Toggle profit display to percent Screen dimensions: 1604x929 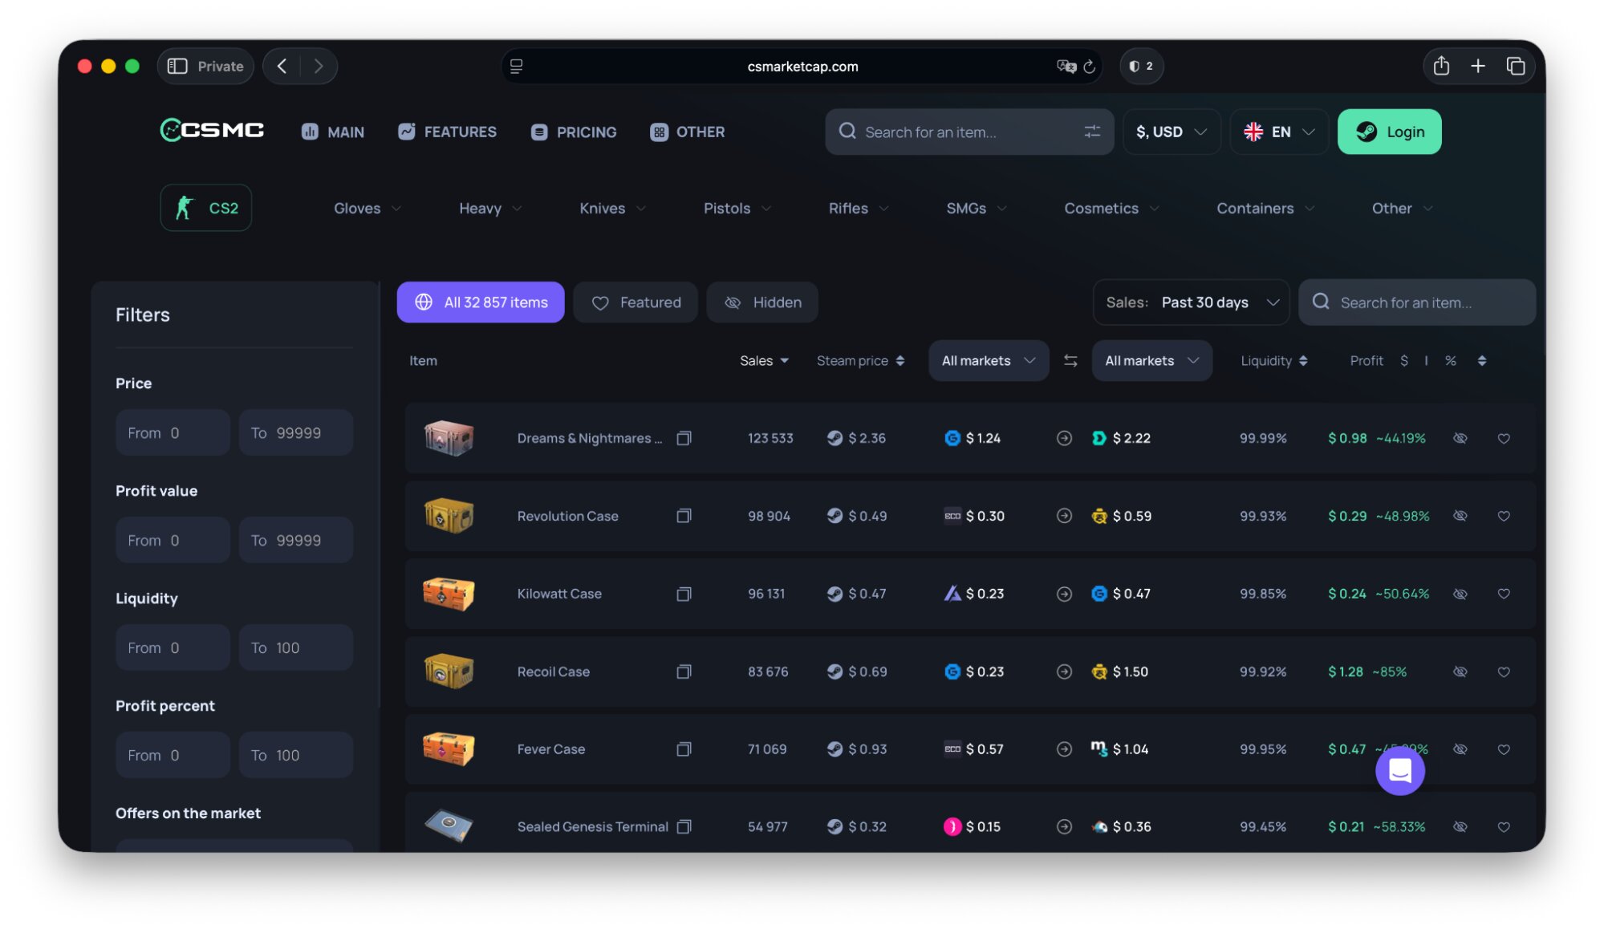click(x=1450, y=361)
